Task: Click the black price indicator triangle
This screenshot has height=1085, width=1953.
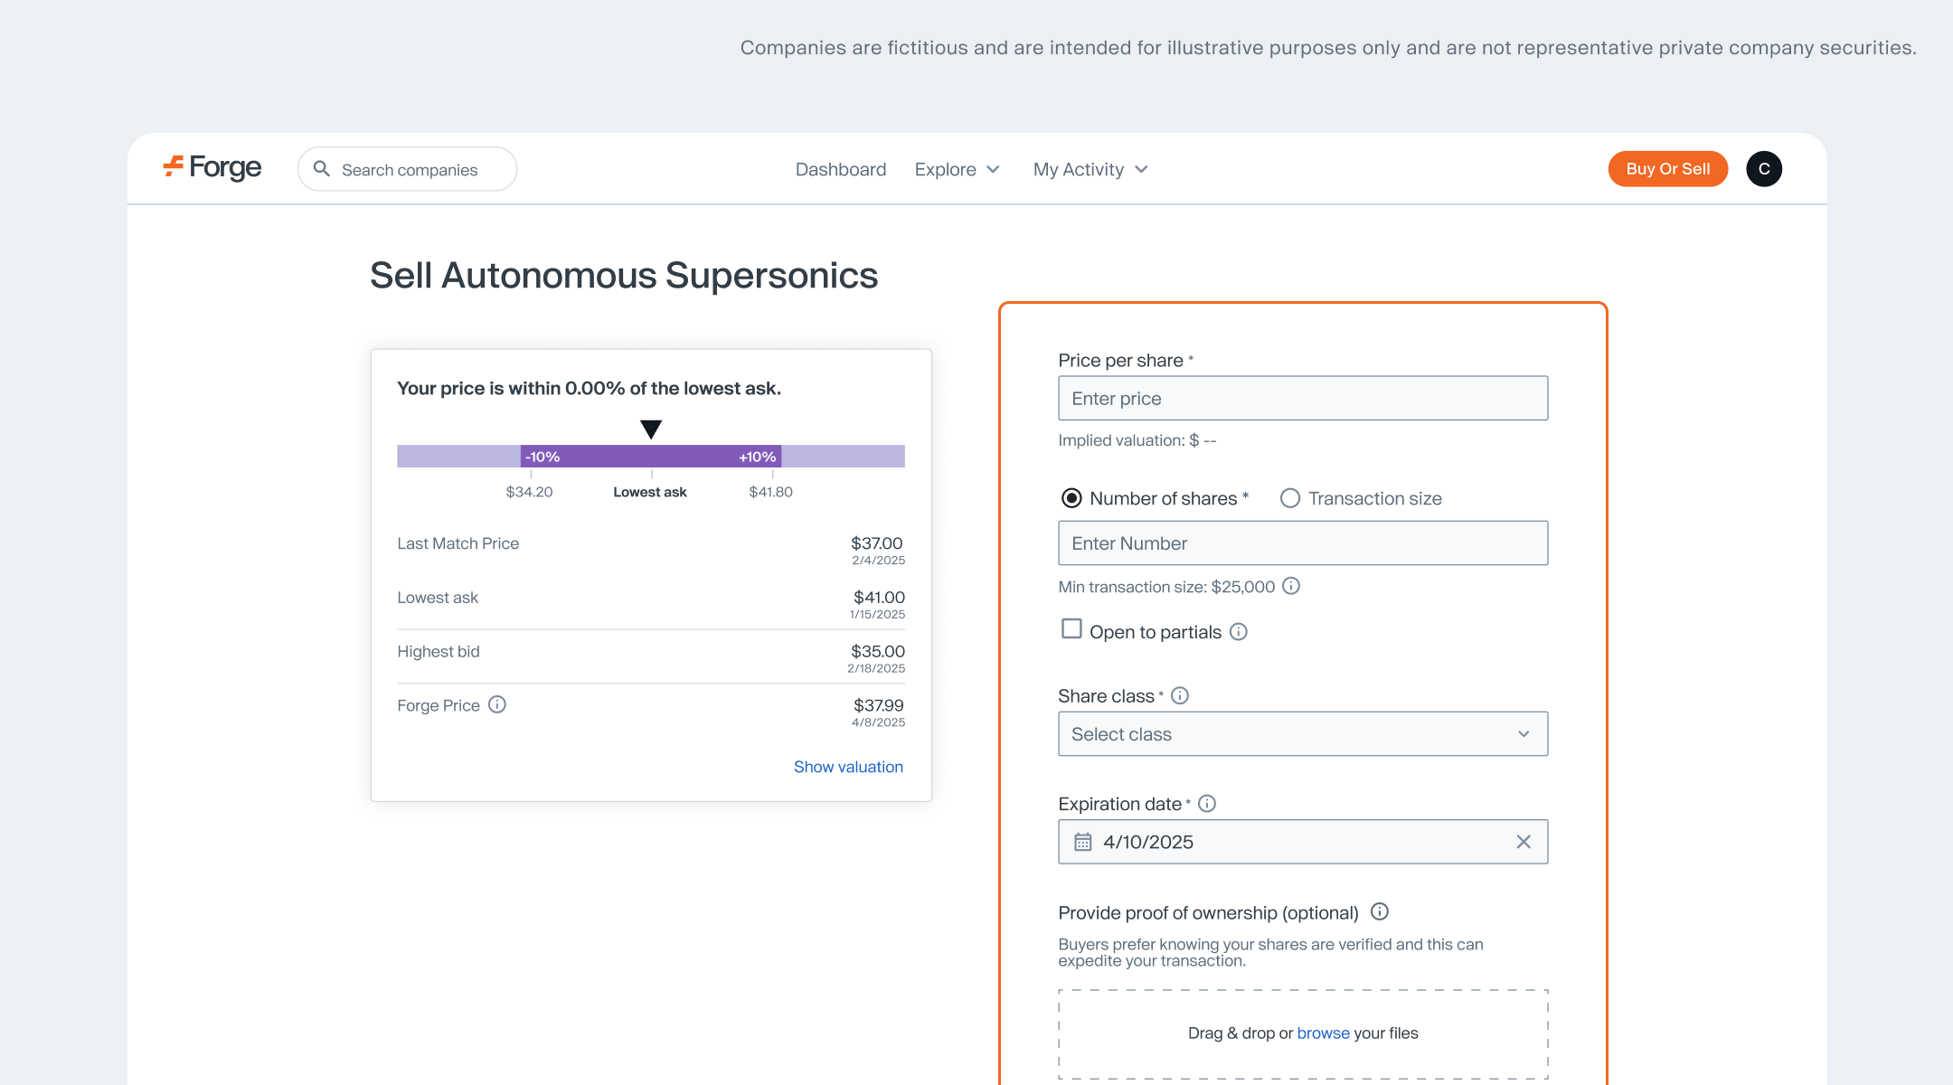Action: [651, 429]
